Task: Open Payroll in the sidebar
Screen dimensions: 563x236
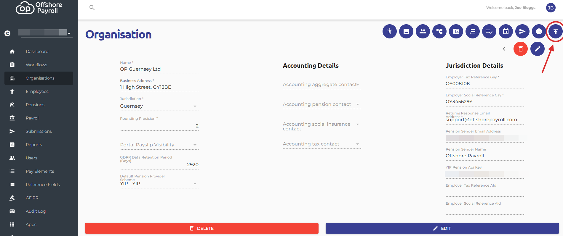Action: click(39, 118)
